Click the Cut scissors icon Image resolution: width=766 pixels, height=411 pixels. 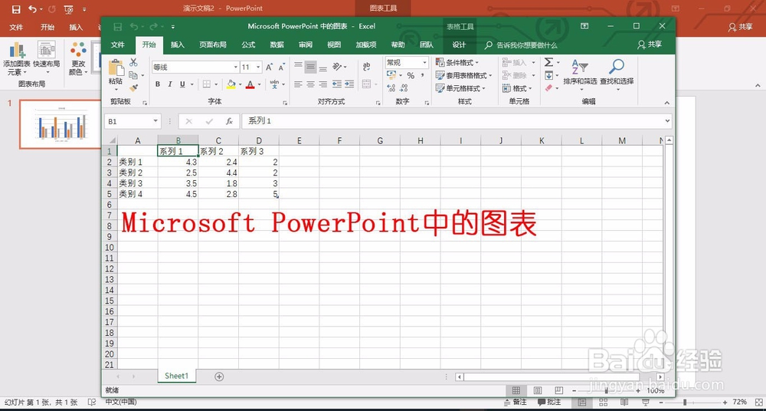(133, 63)
